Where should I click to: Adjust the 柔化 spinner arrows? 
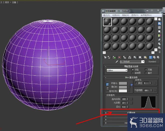[x=128, y=107]
